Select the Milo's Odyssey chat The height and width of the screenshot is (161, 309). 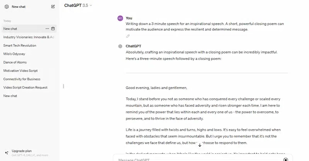point(14,54)
